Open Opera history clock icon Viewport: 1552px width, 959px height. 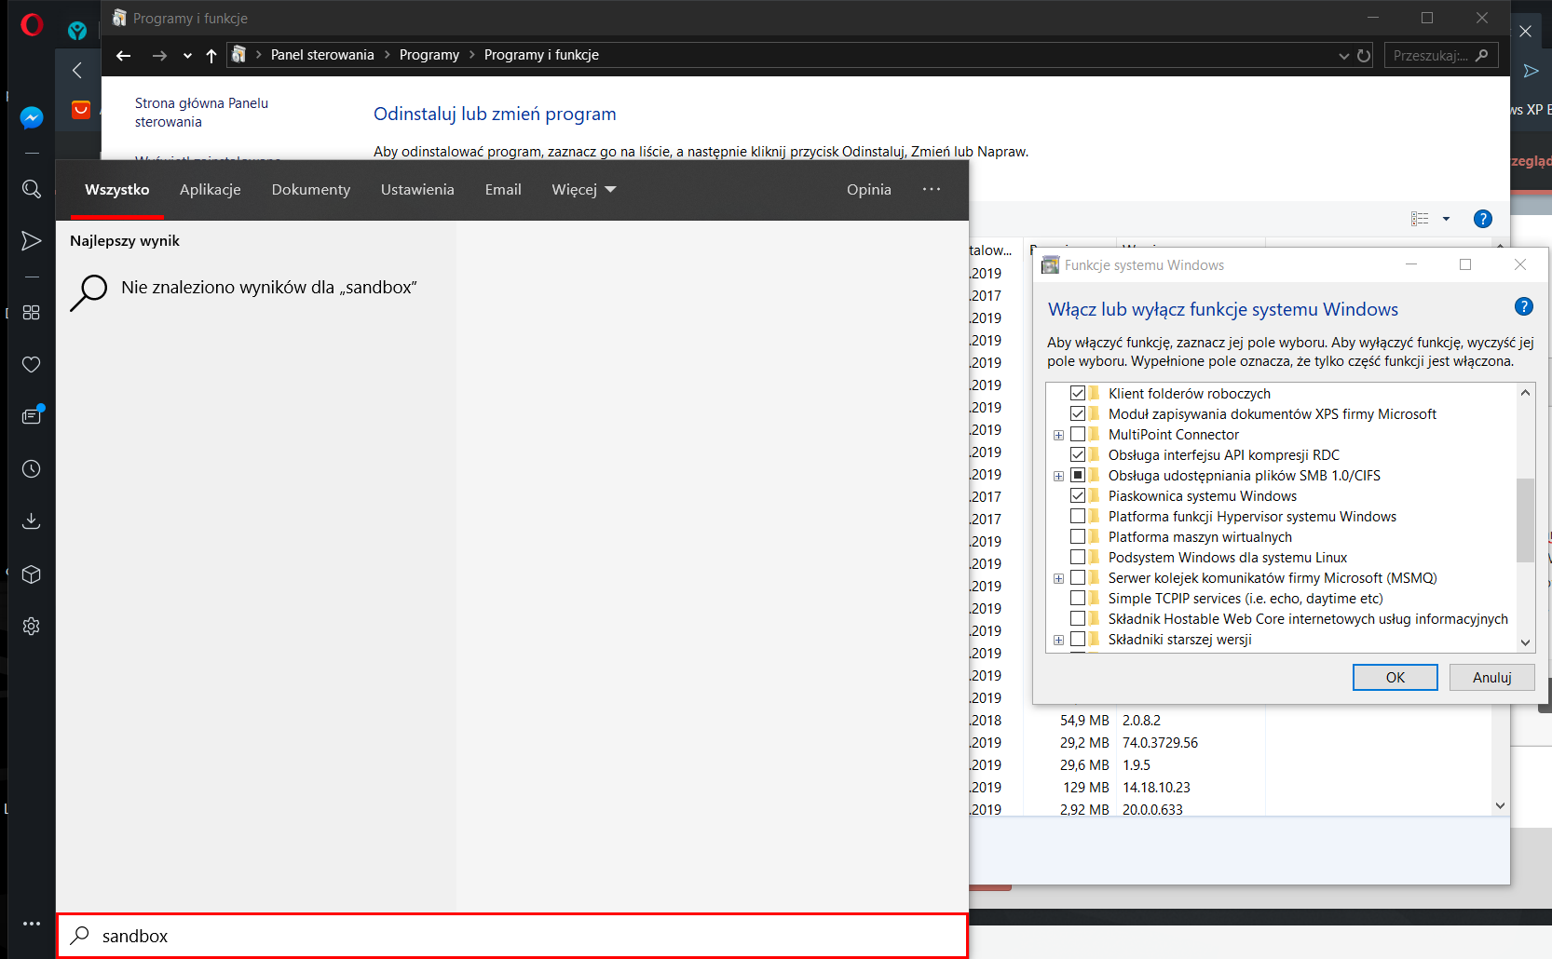point(31,468)
